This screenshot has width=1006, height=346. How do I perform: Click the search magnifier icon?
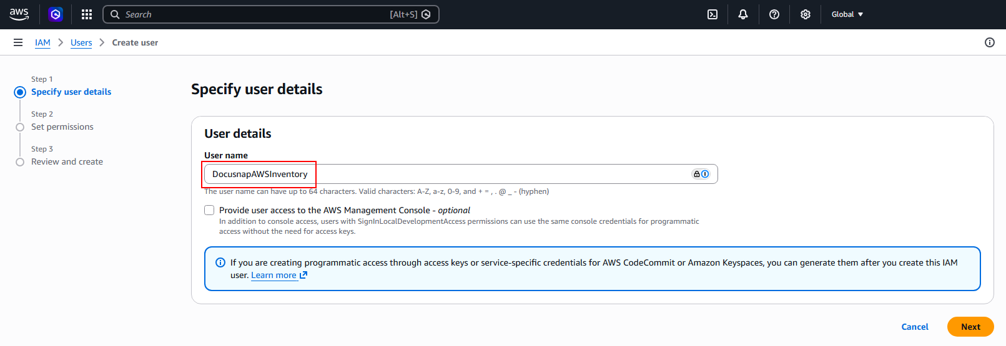tap(115, 14)
